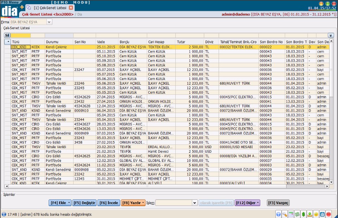338x218 pixels.
Task: Sort by the Durumu column header
Action: pyautogui.click(x=59, y=42)
